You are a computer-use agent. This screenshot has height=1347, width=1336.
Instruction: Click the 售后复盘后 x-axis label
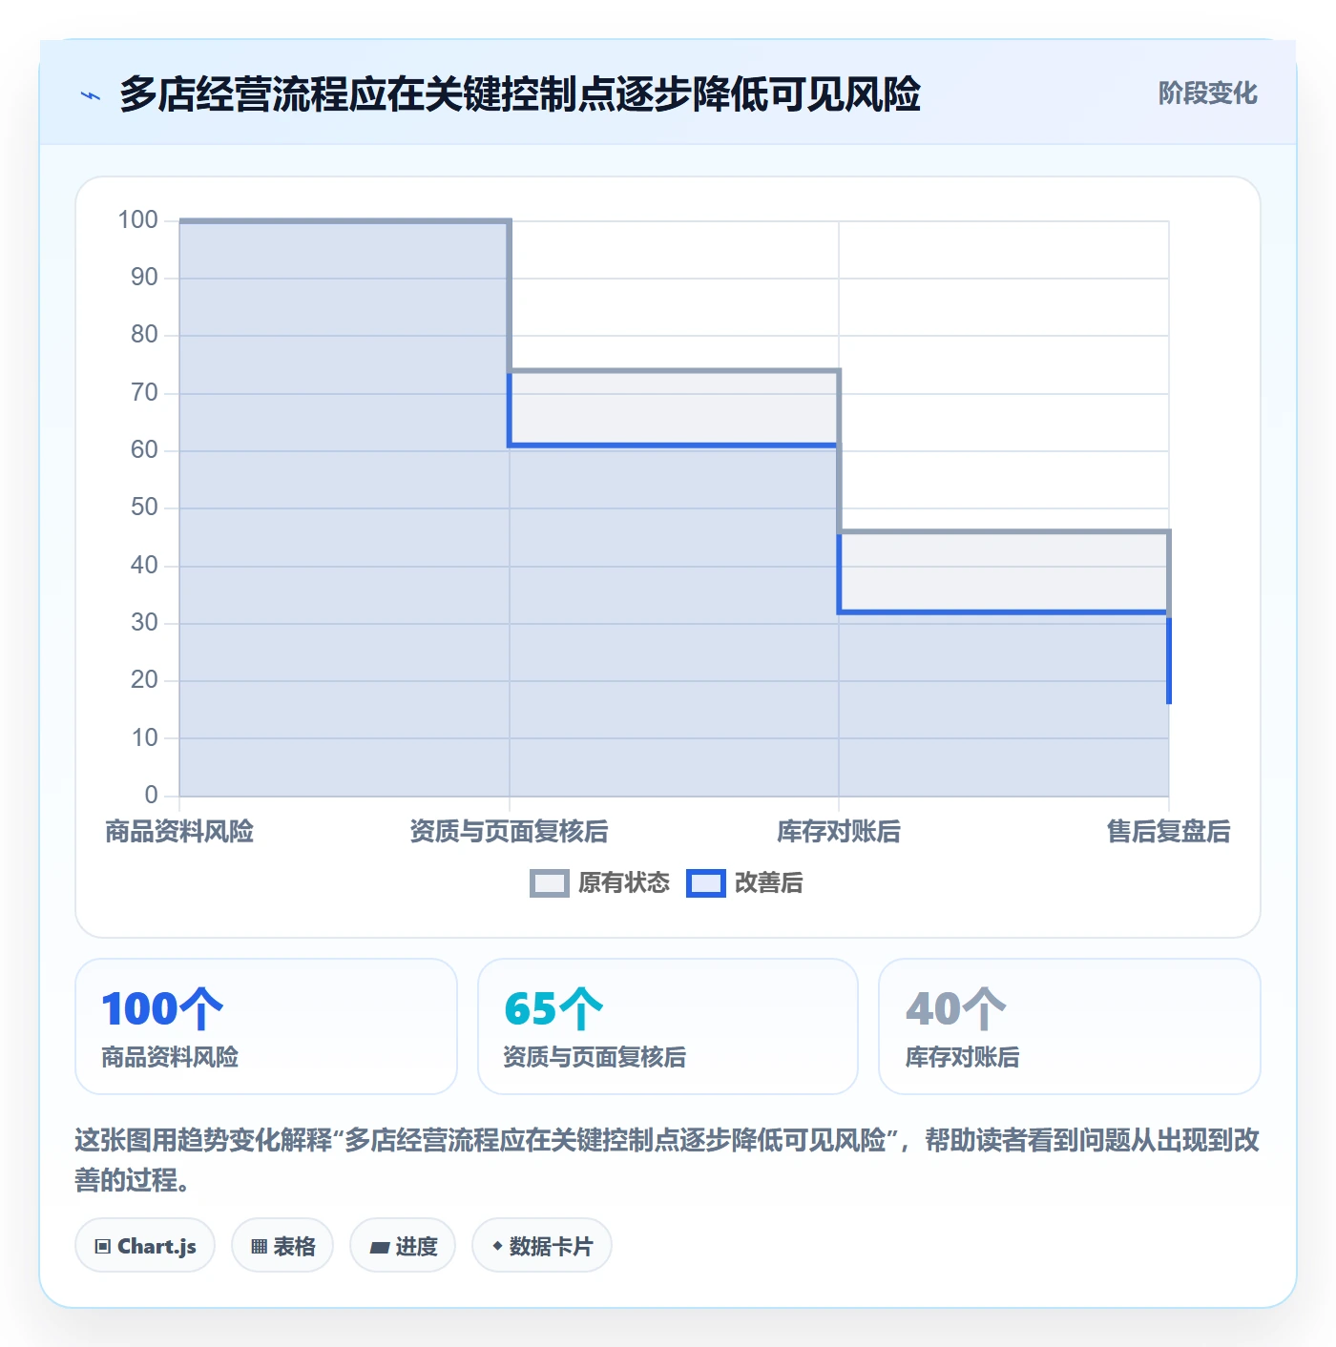(x=1168, y=832)
